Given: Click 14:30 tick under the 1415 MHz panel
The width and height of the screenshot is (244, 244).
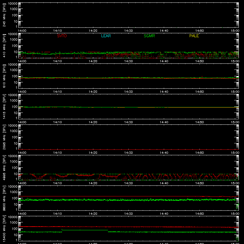Looking at the screenshot, I should (x=128, y=122).
